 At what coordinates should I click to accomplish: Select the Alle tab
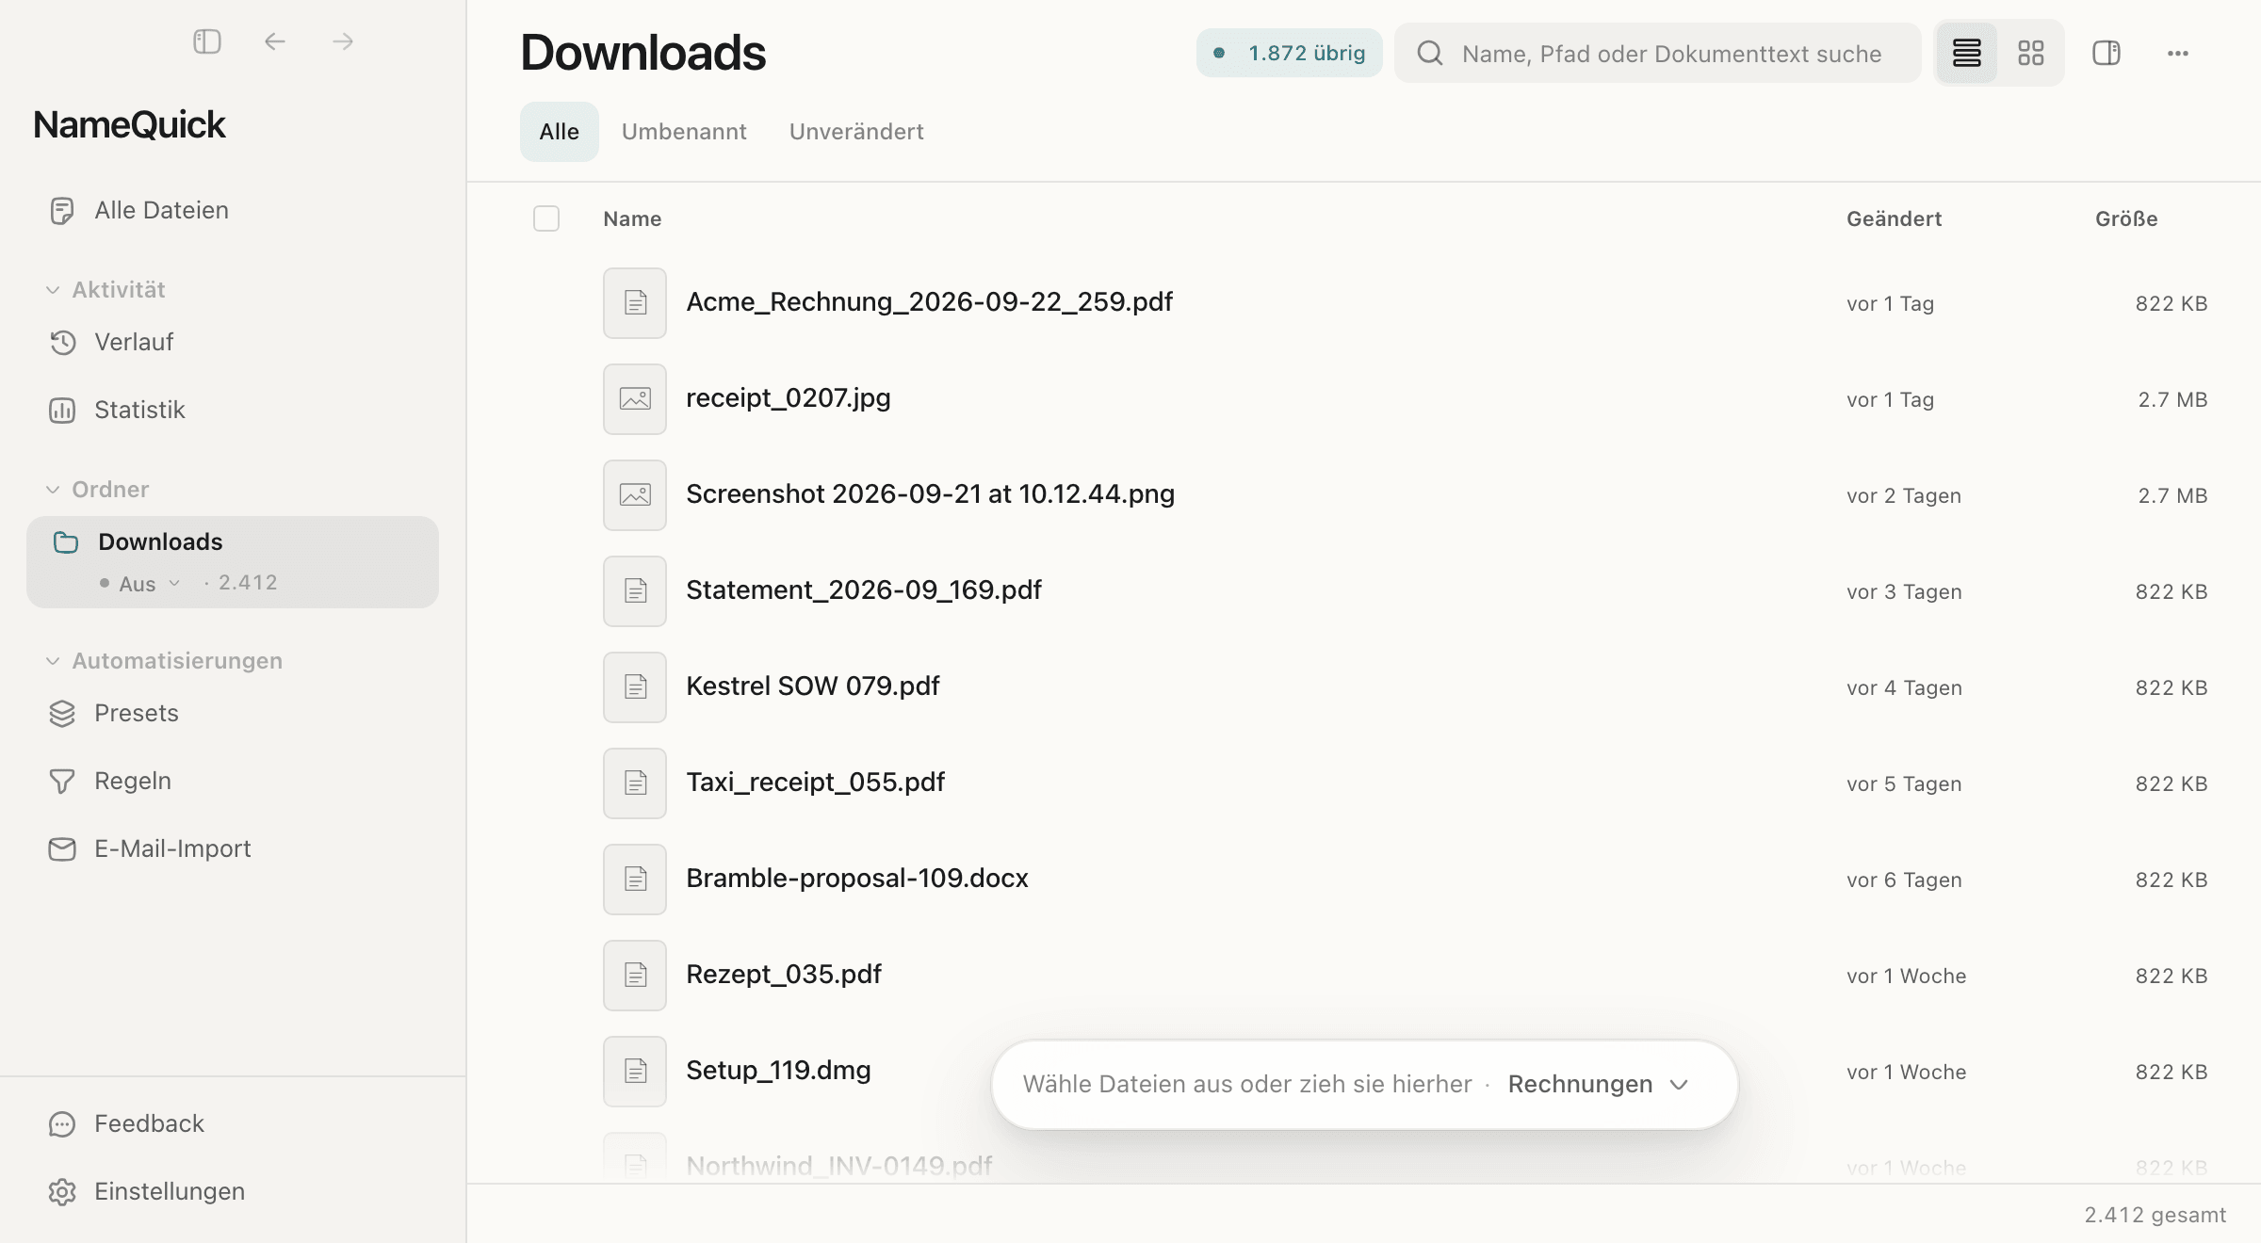click(x=560, y=131)
